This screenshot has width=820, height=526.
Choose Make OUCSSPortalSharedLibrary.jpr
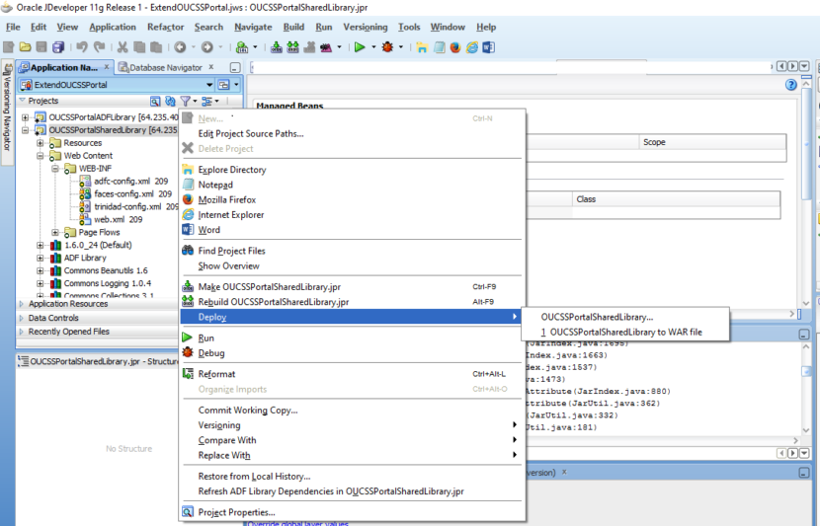point(270,287)
